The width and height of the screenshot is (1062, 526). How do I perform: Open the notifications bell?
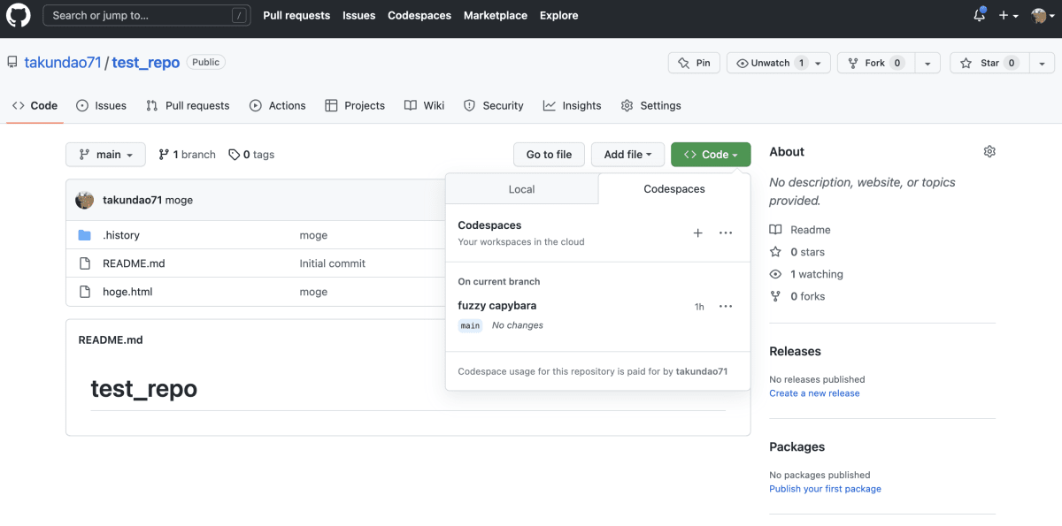(979, 15)
